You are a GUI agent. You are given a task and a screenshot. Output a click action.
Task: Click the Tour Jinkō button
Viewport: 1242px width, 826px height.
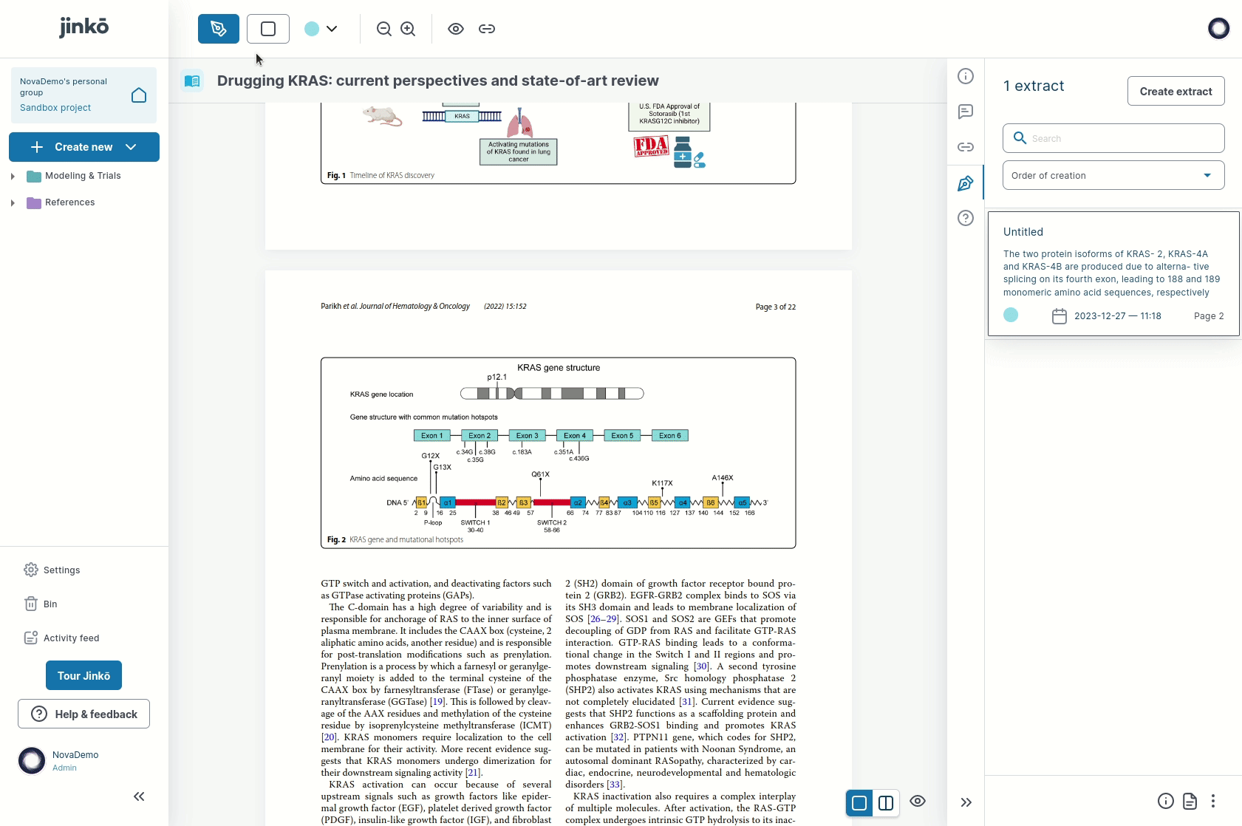tap(83, 676)
